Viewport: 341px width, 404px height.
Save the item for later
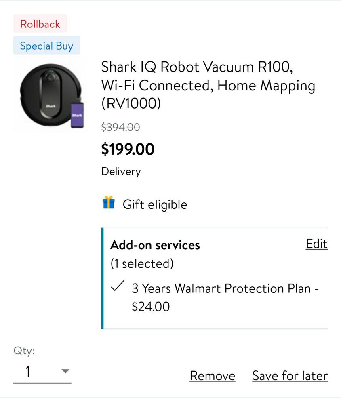click(x=290, y=376)
